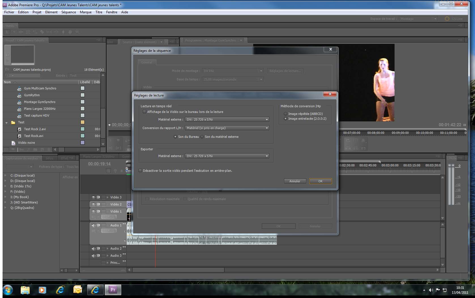
Task: Open Windows Media Player taskbar icon
Action: (x=42, y=290)
